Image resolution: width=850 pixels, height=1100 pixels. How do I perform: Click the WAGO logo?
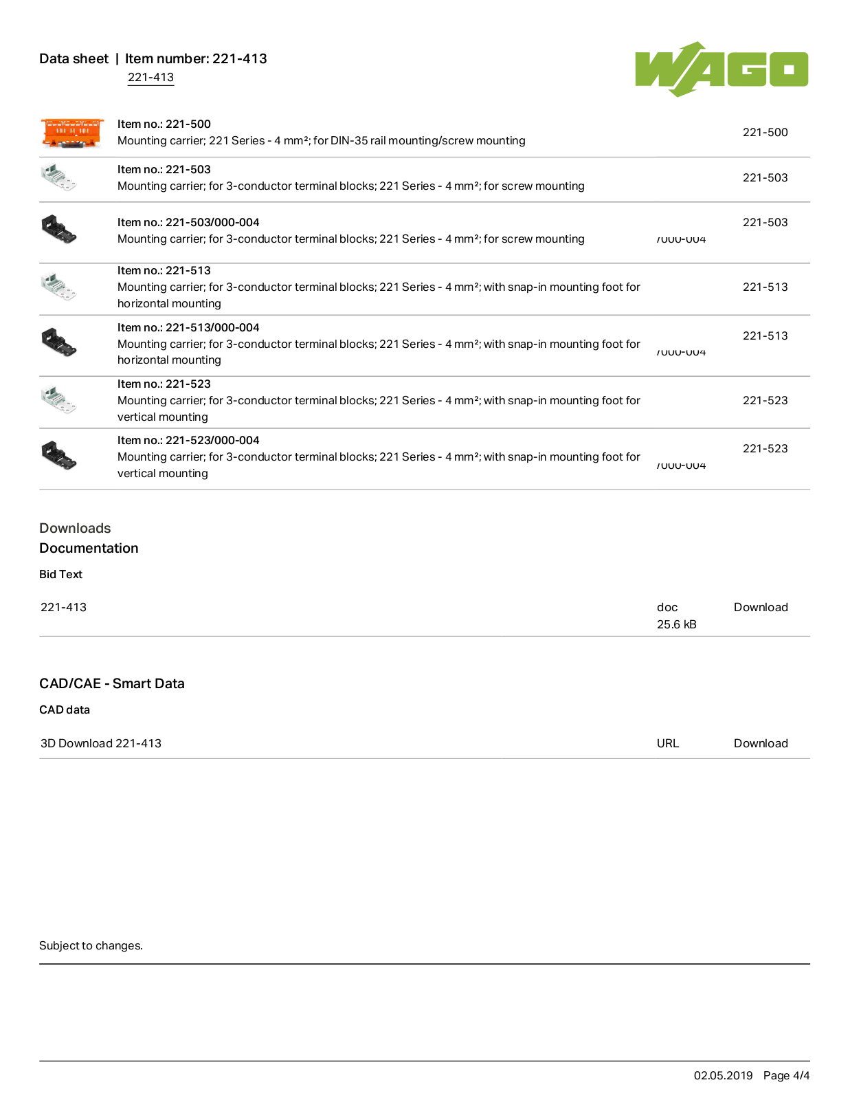[722, 69]
